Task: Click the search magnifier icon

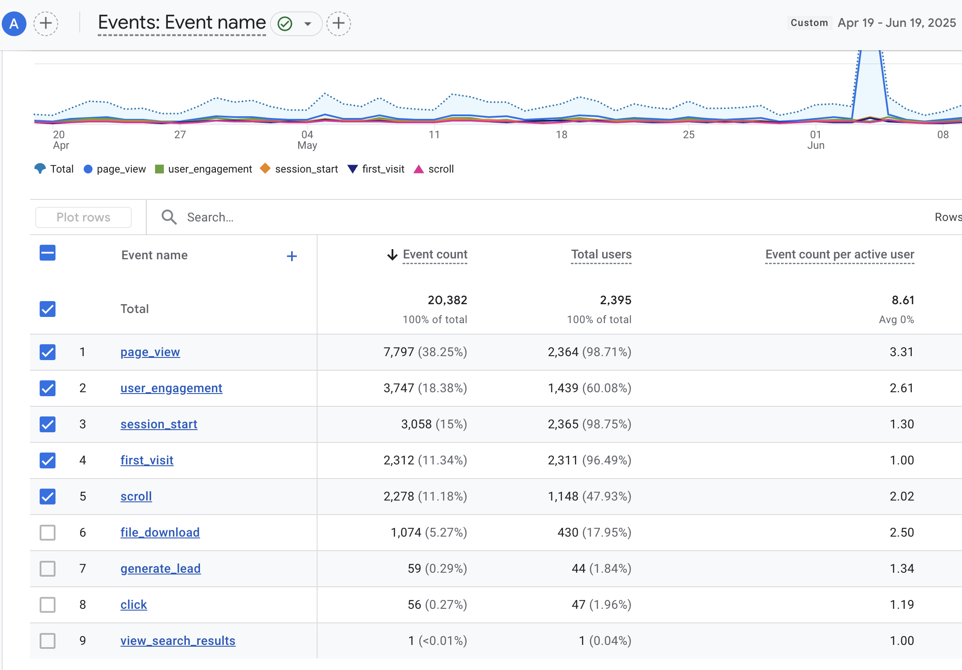Action: coord(169,217)
